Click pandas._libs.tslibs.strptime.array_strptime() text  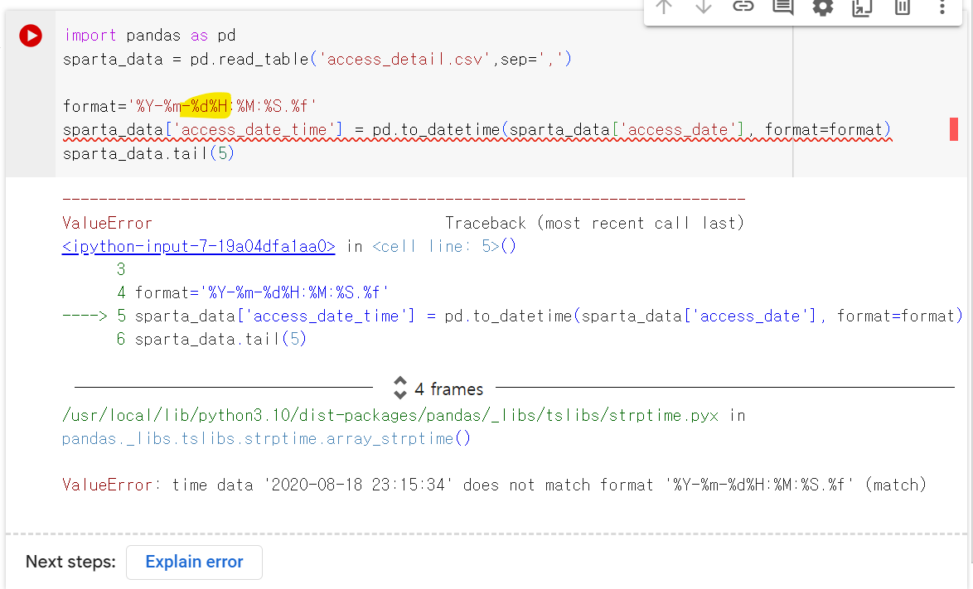coord(266,438)
